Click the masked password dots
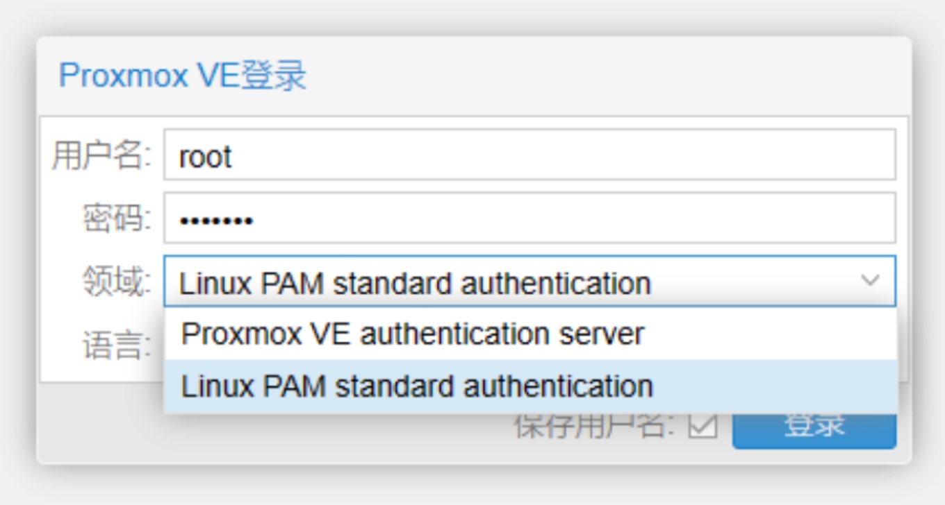 (x=215, y=221)
